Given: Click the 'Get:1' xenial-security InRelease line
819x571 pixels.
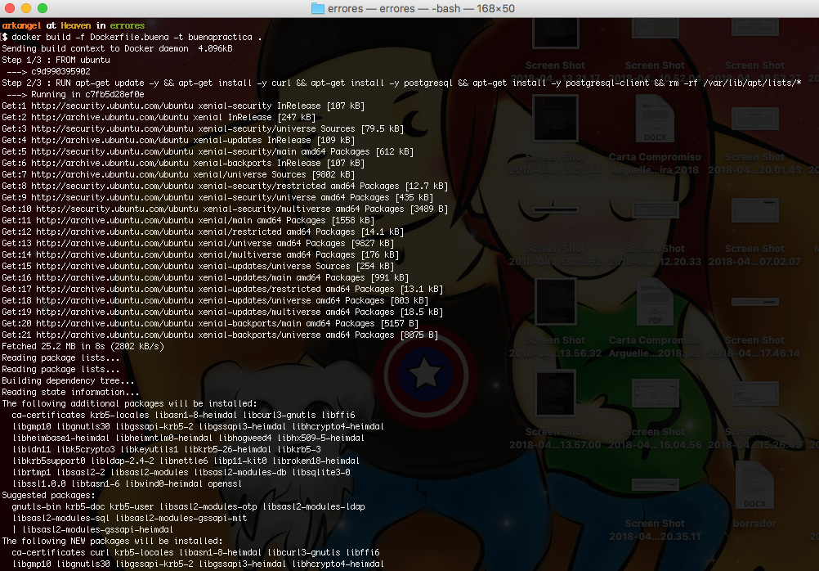Looking at the screenshot, I should pyautogui.click(x=183, y=106).
